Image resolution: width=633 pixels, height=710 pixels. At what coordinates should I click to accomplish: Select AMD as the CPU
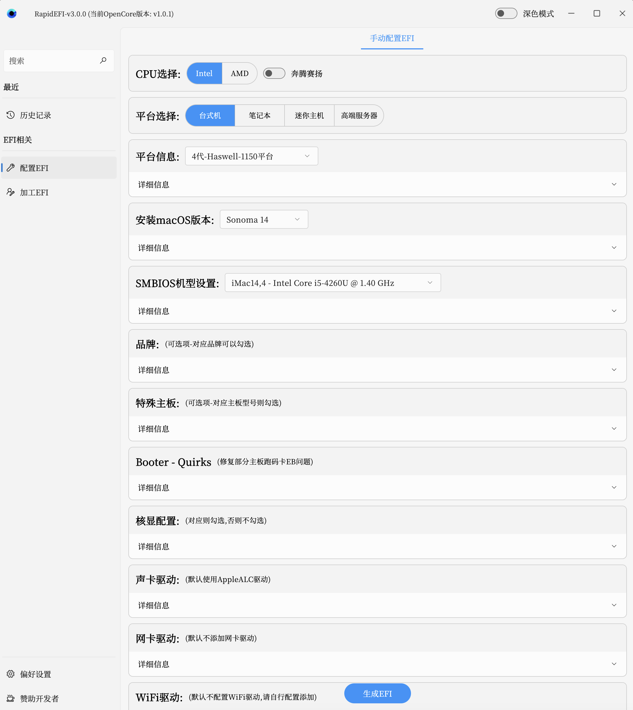coord(240,73)
